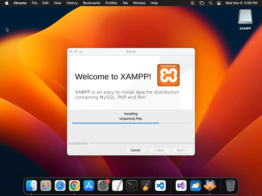
Task: Open the Trash in the dock
Action: (x=231, y=186)
